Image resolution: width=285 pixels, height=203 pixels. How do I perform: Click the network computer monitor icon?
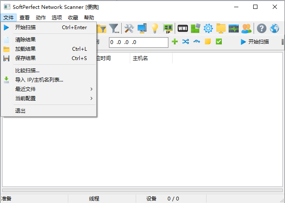click(142, 28)
